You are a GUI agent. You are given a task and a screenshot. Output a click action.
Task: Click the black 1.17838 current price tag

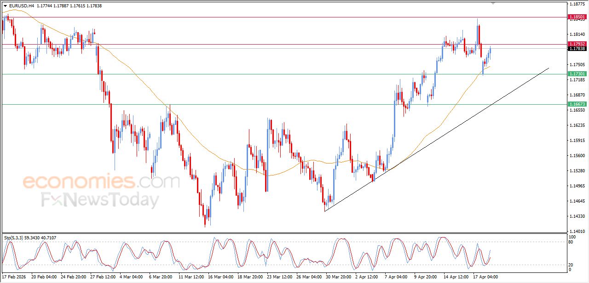577,49
